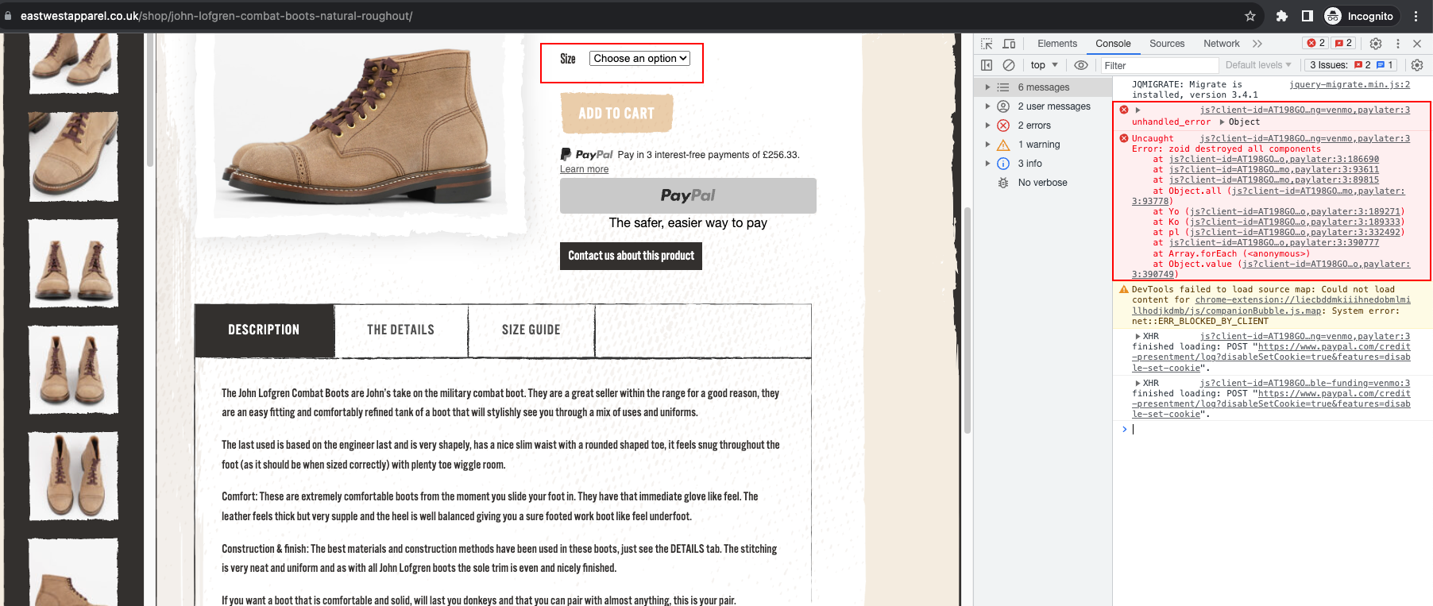Activate the DevTools inspect element picker
This screenshot has width=1433, height=606.
point(987,44)
